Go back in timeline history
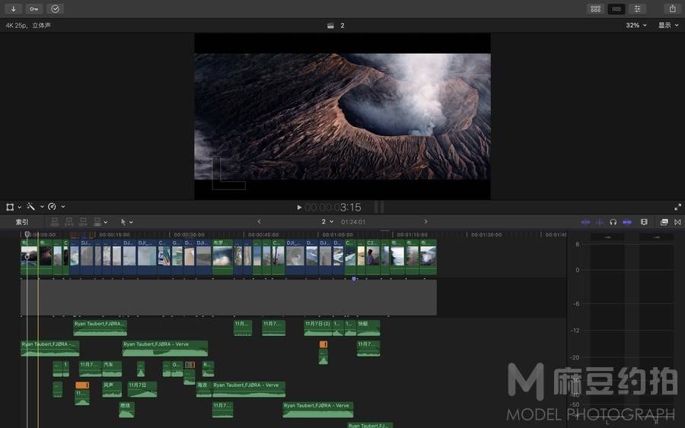 [259, 222]
